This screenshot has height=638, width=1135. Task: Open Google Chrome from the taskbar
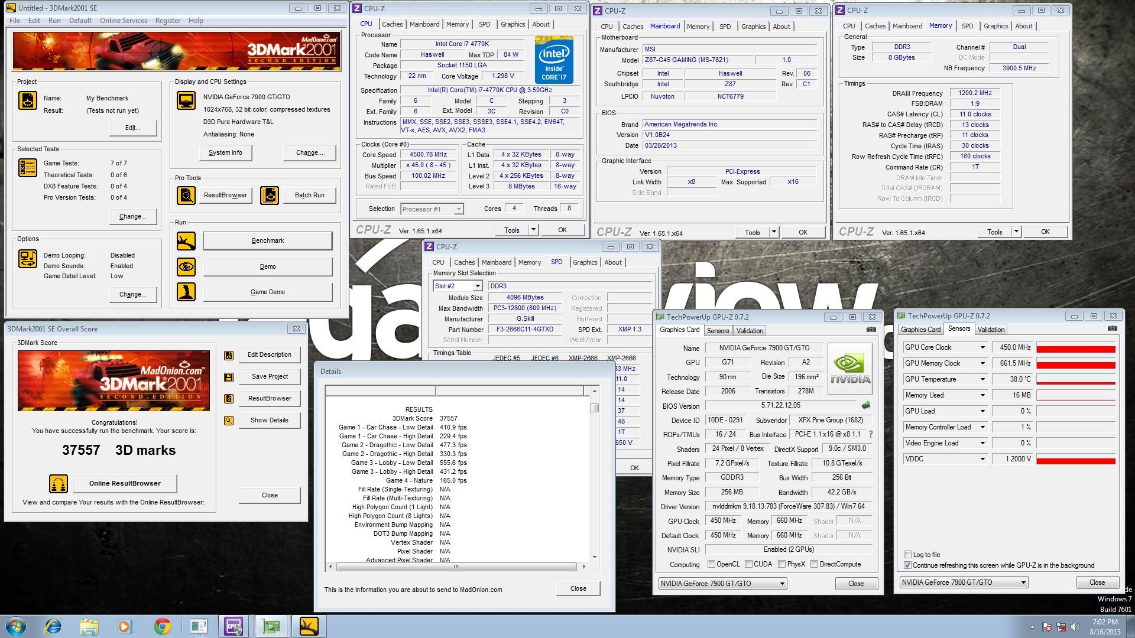click(162, 626)
